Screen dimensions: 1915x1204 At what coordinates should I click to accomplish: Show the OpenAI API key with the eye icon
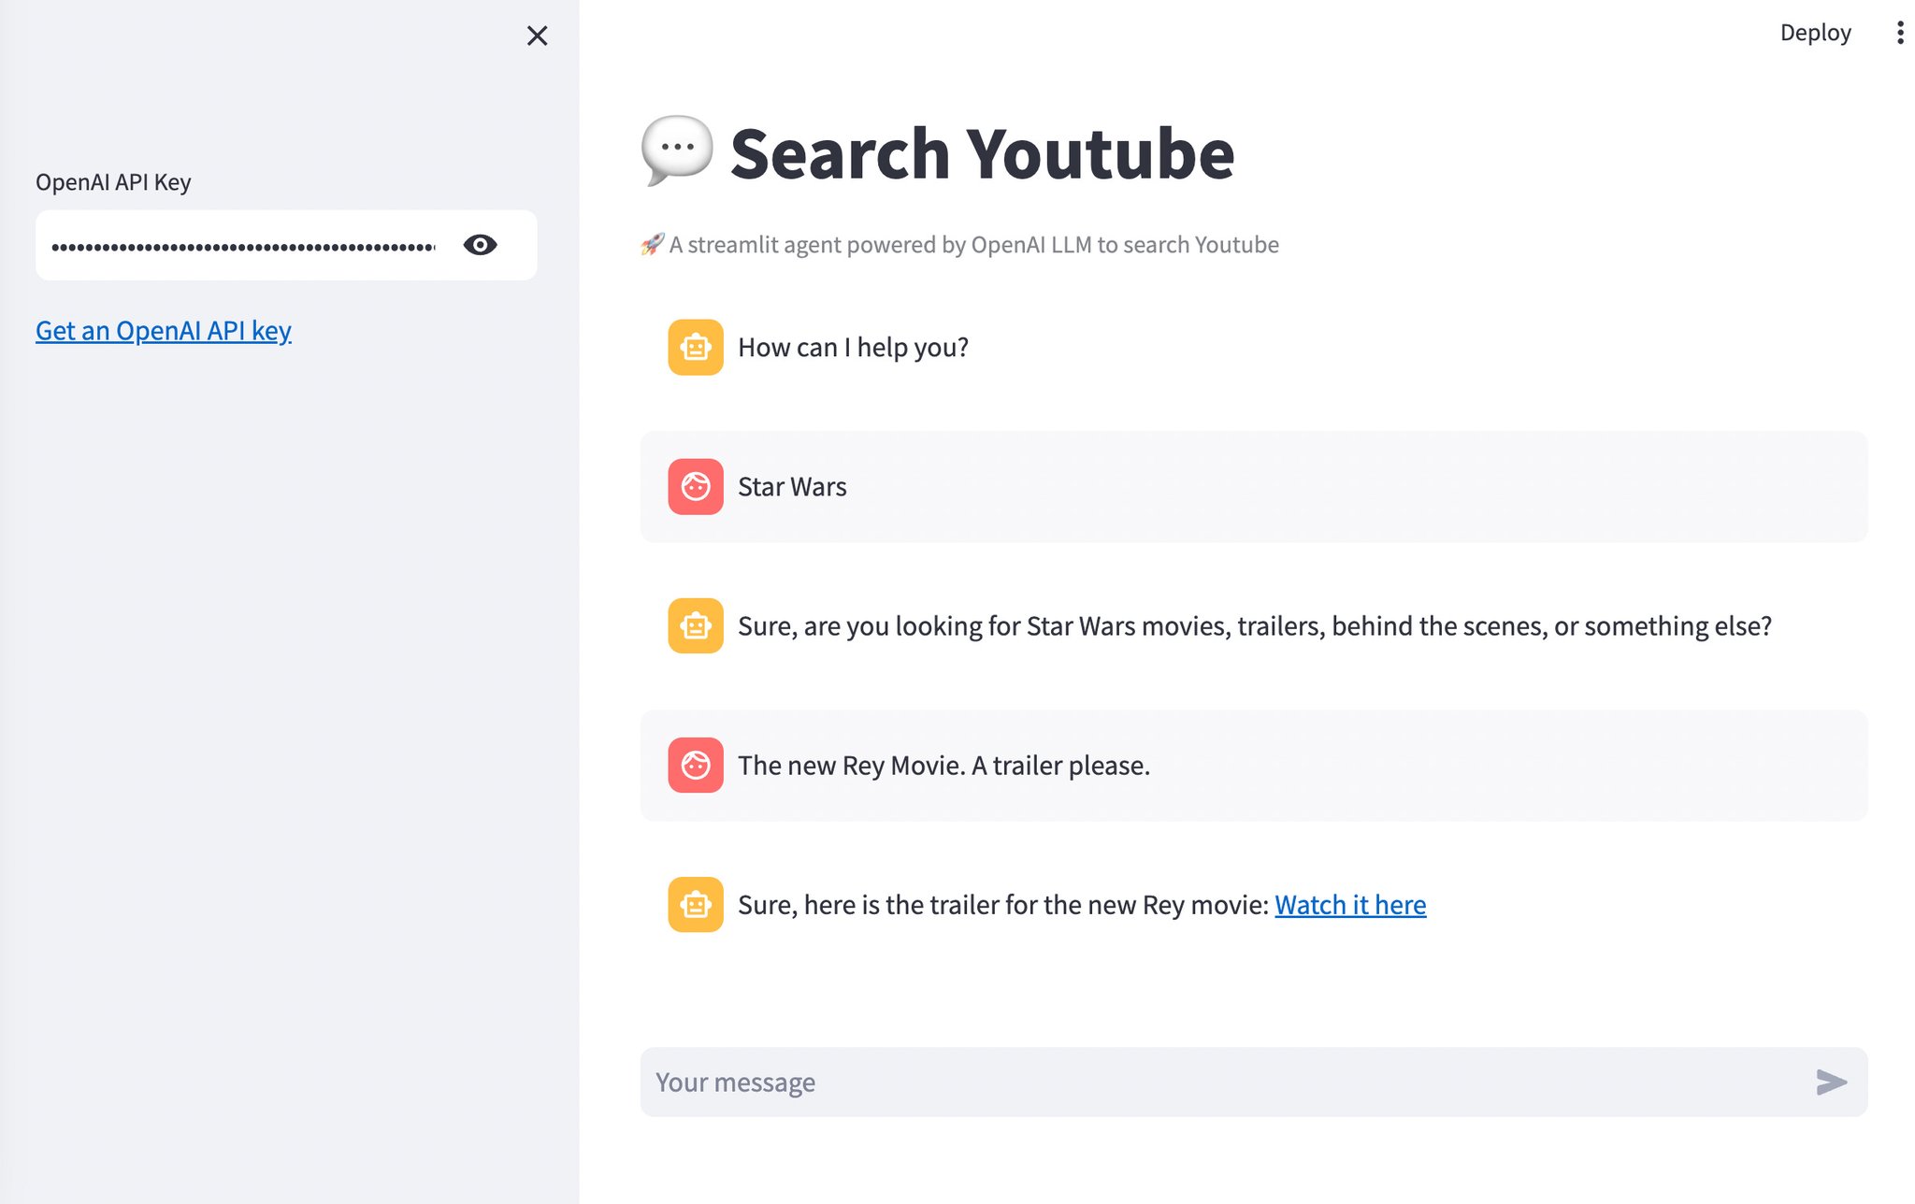click(x=480, y=245)
